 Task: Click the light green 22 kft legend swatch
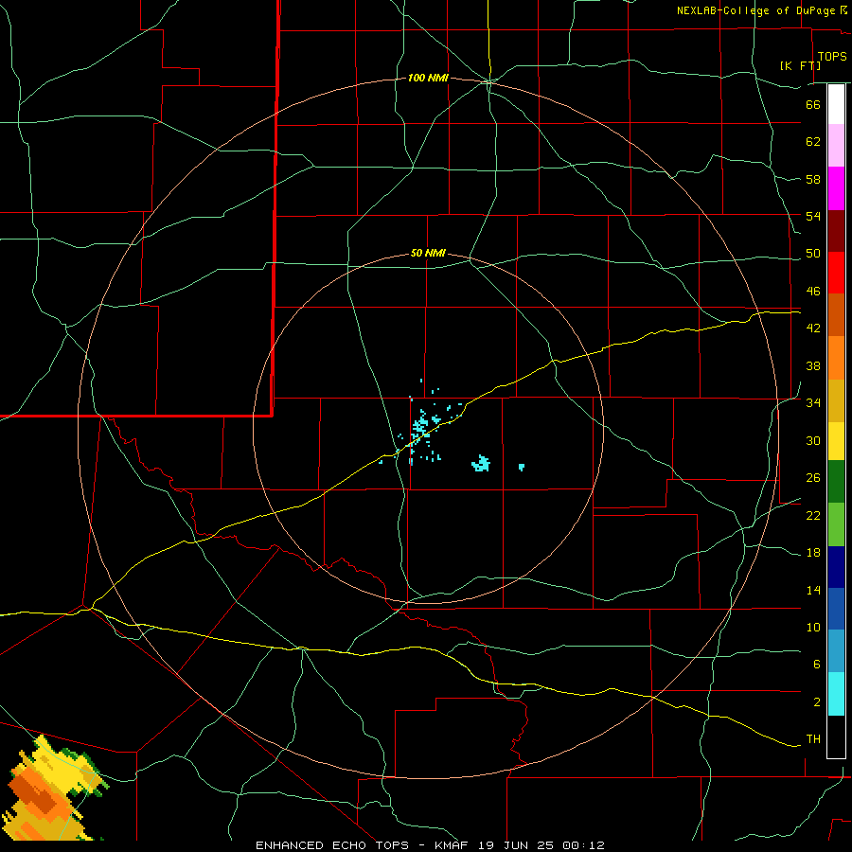point(836,524)
